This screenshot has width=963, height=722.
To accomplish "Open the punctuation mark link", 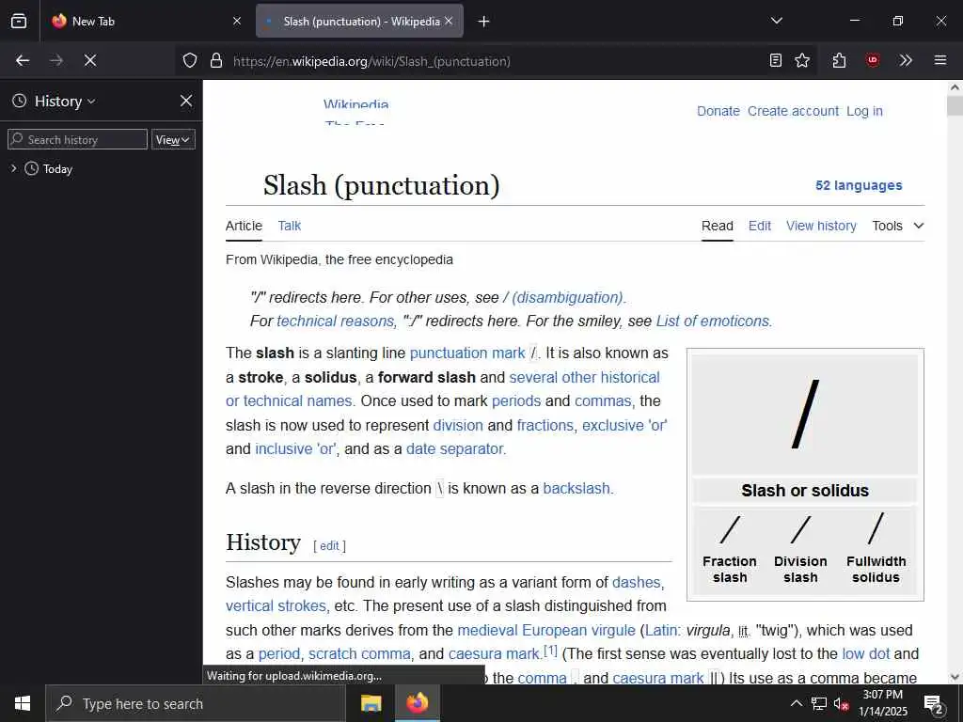I will (466, 353).
